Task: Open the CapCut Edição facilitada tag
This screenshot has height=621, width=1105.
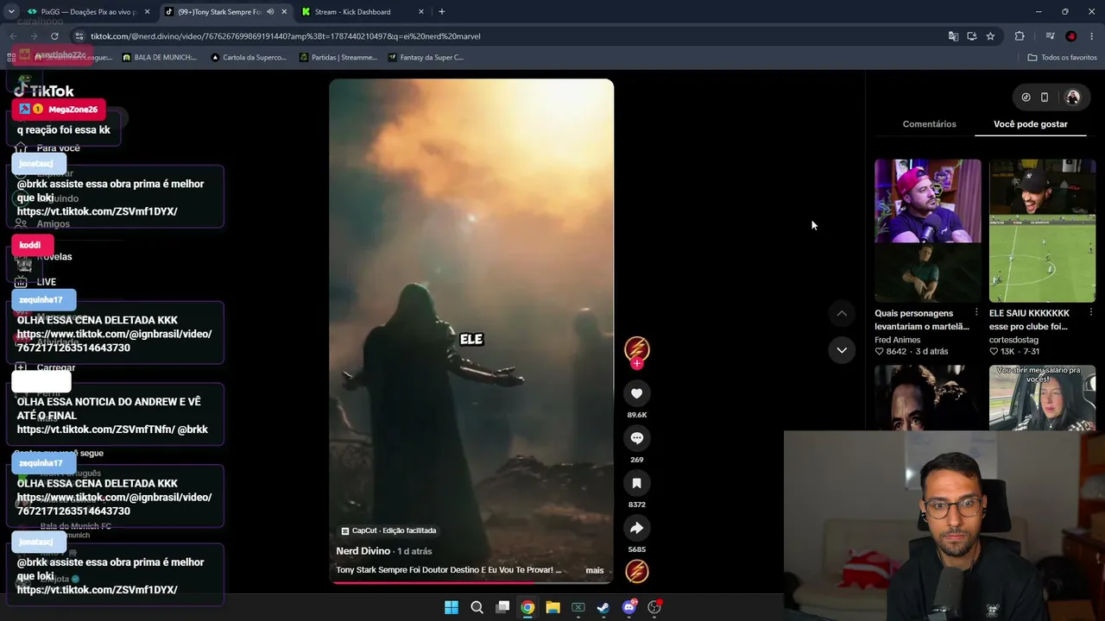Action: [x=388, y=530]
